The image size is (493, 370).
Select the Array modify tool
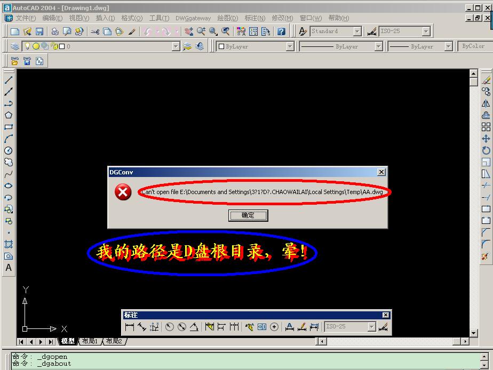(x=486, y=127)
